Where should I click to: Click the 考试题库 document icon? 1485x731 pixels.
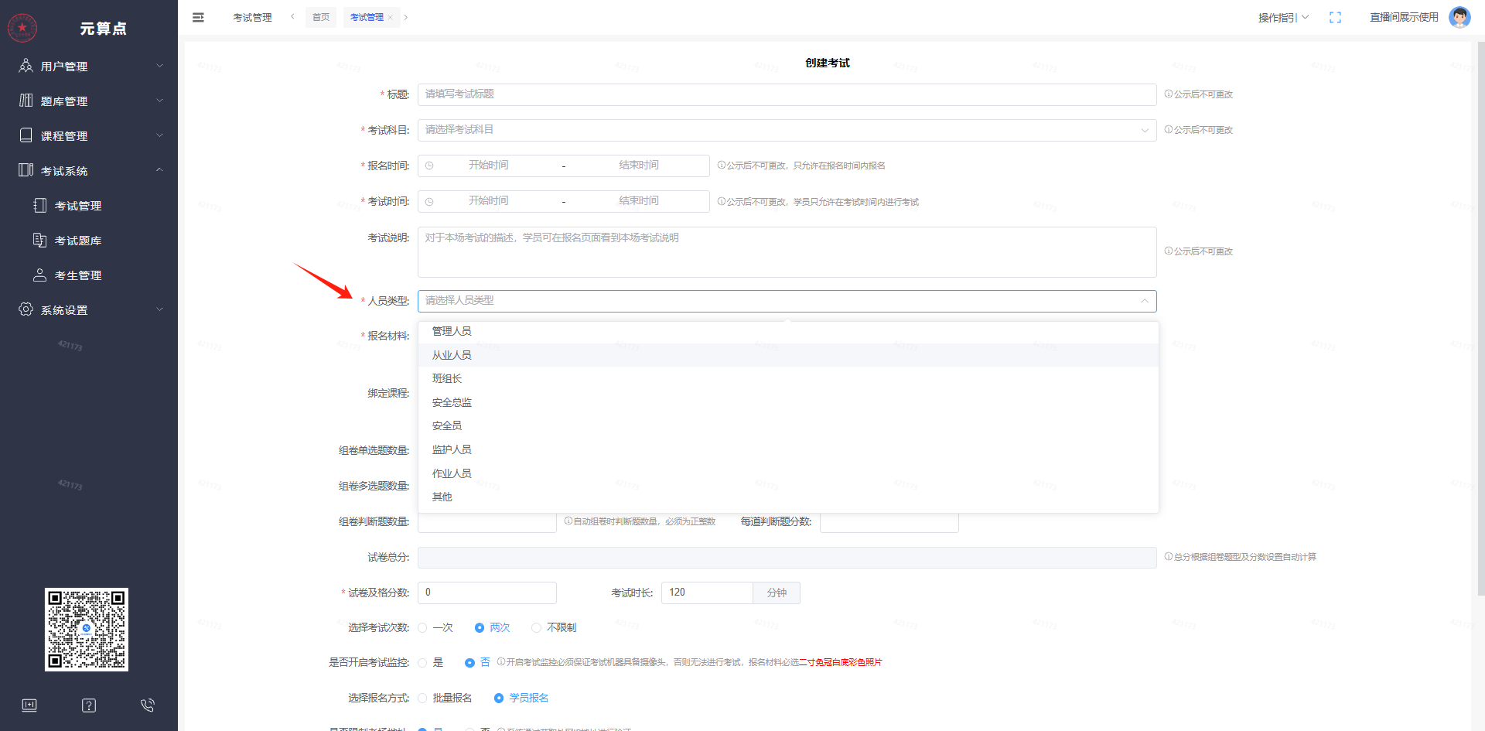pyautogui.click(x=39, y=240)
